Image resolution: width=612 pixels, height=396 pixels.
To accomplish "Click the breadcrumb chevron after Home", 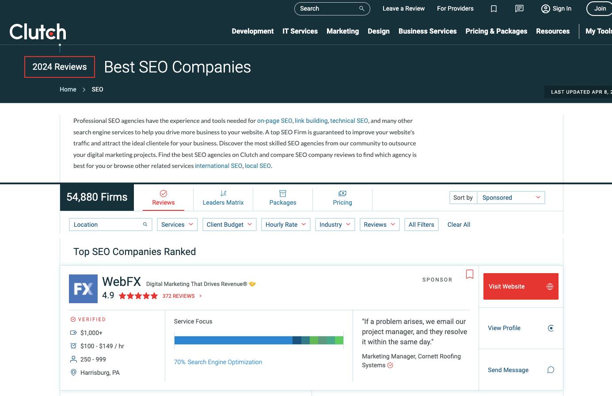I will 84,90.
